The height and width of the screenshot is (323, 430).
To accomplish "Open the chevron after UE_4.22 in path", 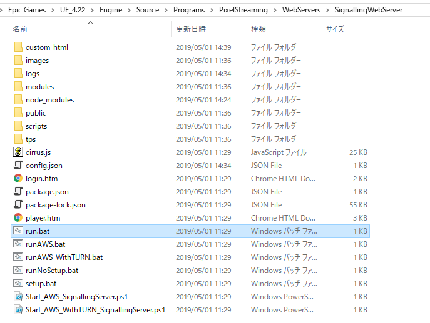I will coord(92,11).
